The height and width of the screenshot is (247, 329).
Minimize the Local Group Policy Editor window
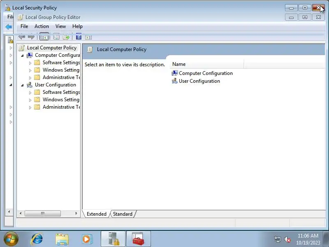[291, 17]
